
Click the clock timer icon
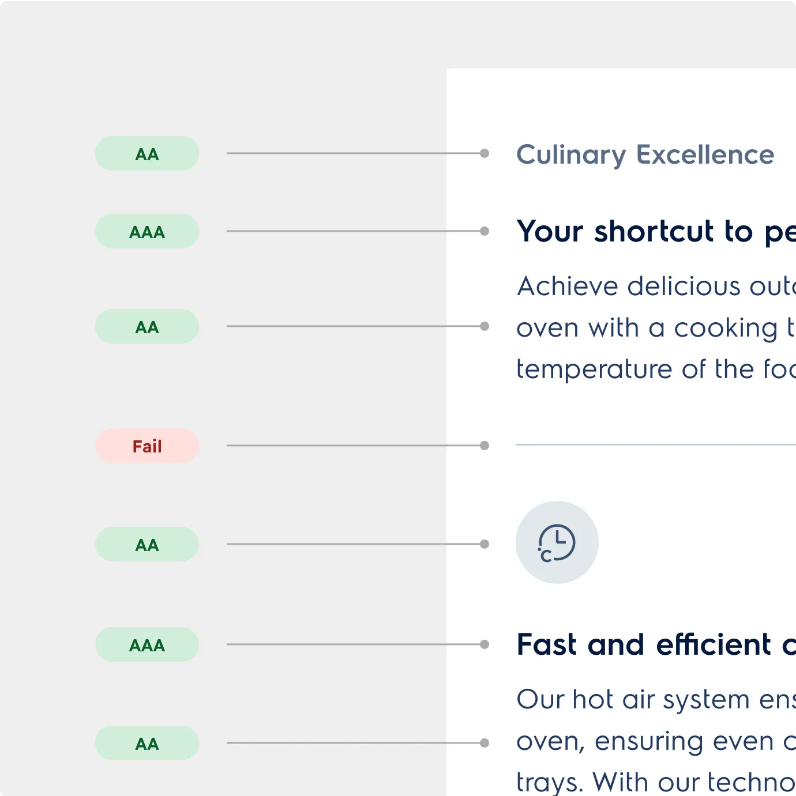(x=557, y=542)
